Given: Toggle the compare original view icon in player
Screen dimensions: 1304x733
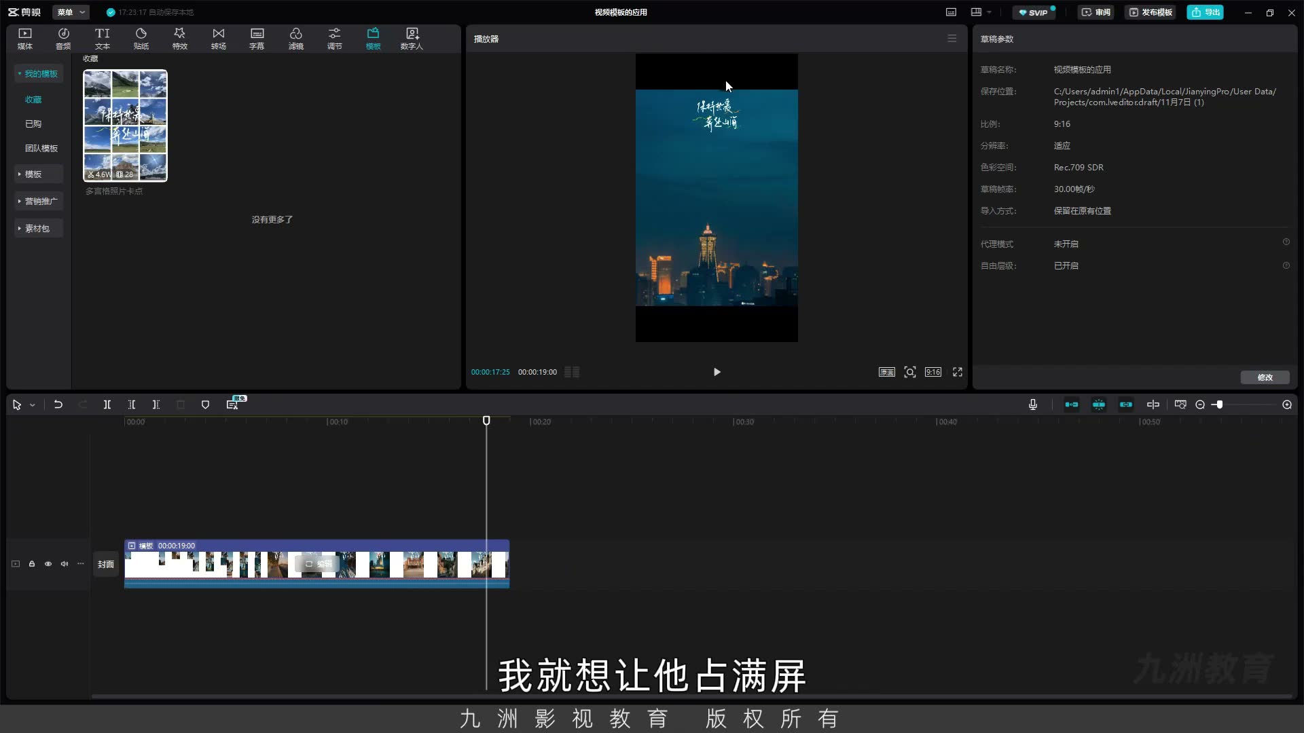Looking at the screenshot, I should click(887, 372).
